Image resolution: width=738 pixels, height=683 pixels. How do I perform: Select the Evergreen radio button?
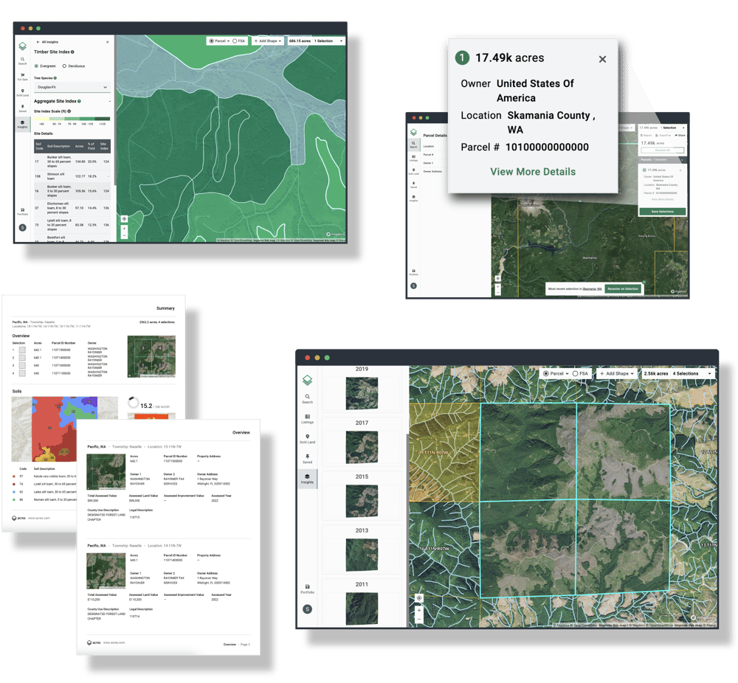pyautogui.click(x=36, y=66)
